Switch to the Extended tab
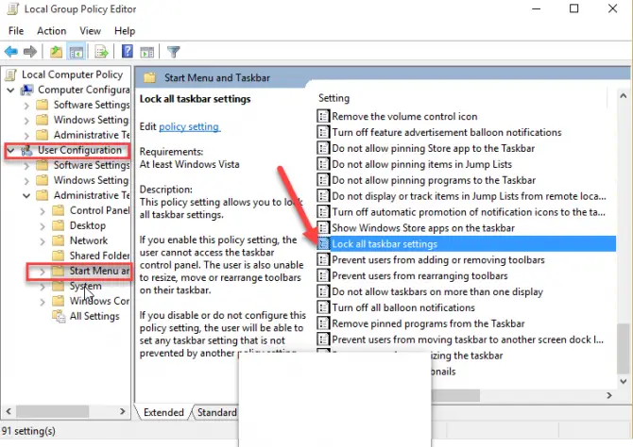This screenshot has width=633, height=447. [x=163, y=412]
